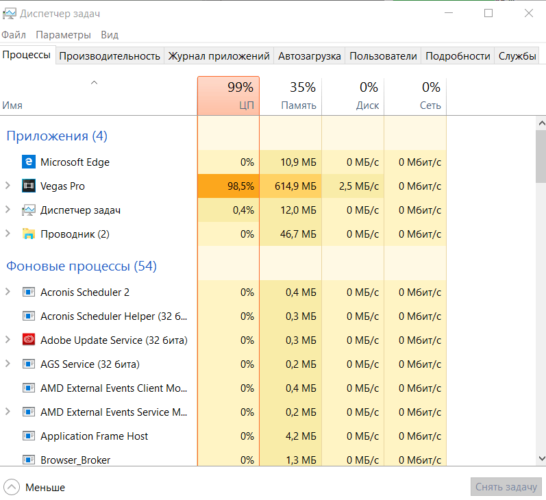Image resolution: width=546 pixels, height=500 pixels.
Task: Click the Task Manager title bar icon
Action: pyautogui.click(x=10, y=14)
